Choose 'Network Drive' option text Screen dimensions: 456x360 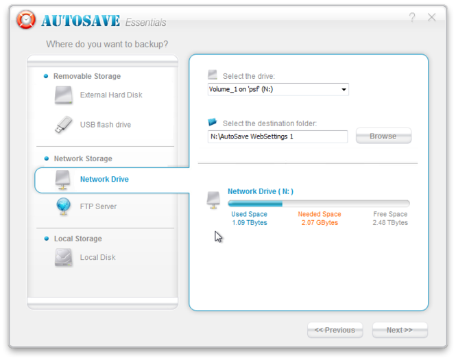coord(104,179)
